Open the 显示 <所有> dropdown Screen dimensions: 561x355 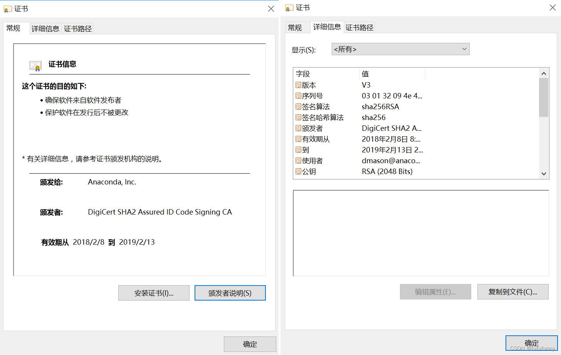click(400, 49)
